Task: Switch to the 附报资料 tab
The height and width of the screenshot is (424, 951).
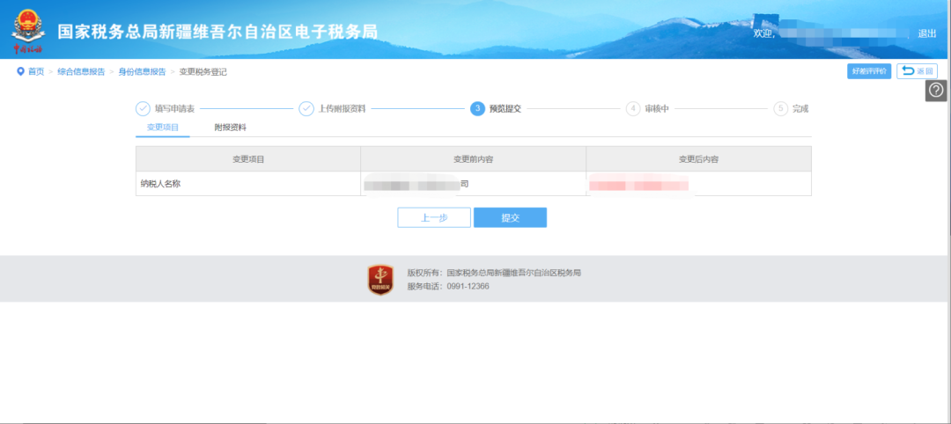Action: (x=230, y=128)
